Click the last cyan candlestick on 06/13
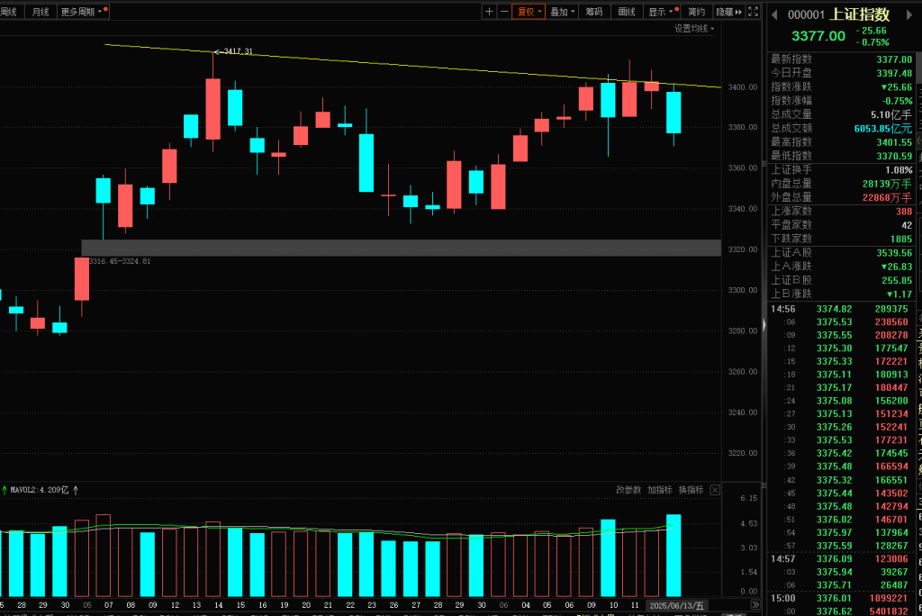Viewport: 922px width, 616px height. (673, 113)
